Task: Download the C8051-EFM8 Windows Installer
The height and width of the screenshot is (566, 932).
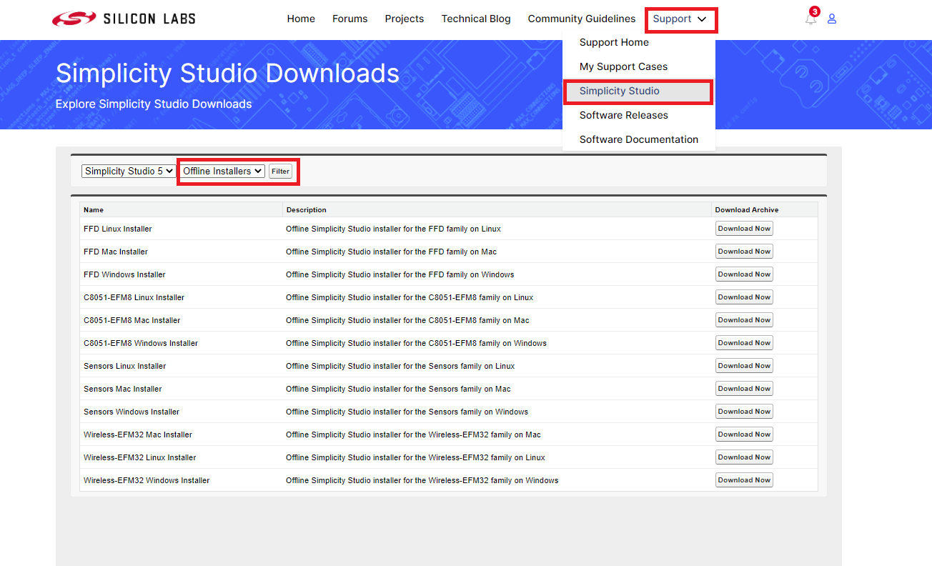Action: pos(744,343)
